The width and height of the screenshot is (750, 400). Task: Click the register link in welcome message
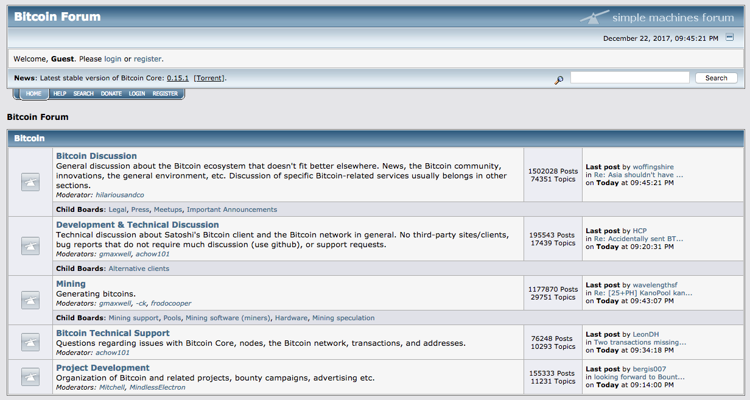pos(147,59)
